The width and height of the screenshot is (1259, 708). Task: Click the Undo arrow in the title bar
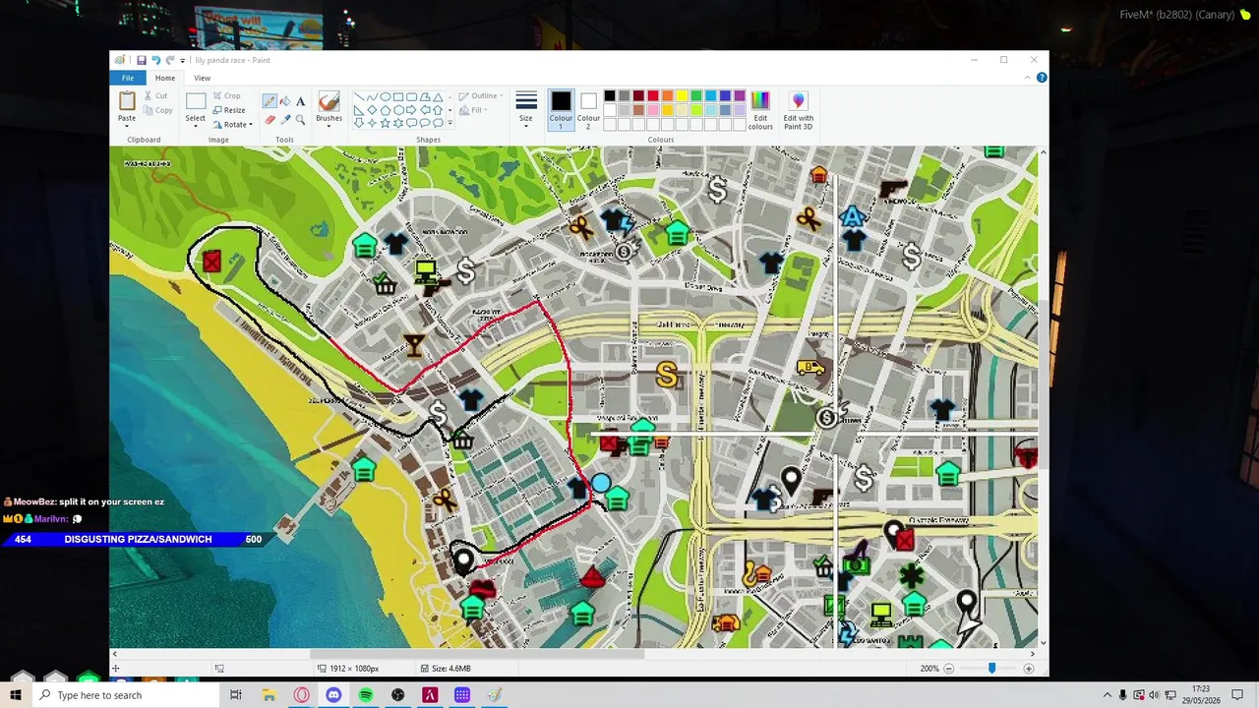pyautogui.click(x=155, y=60)
